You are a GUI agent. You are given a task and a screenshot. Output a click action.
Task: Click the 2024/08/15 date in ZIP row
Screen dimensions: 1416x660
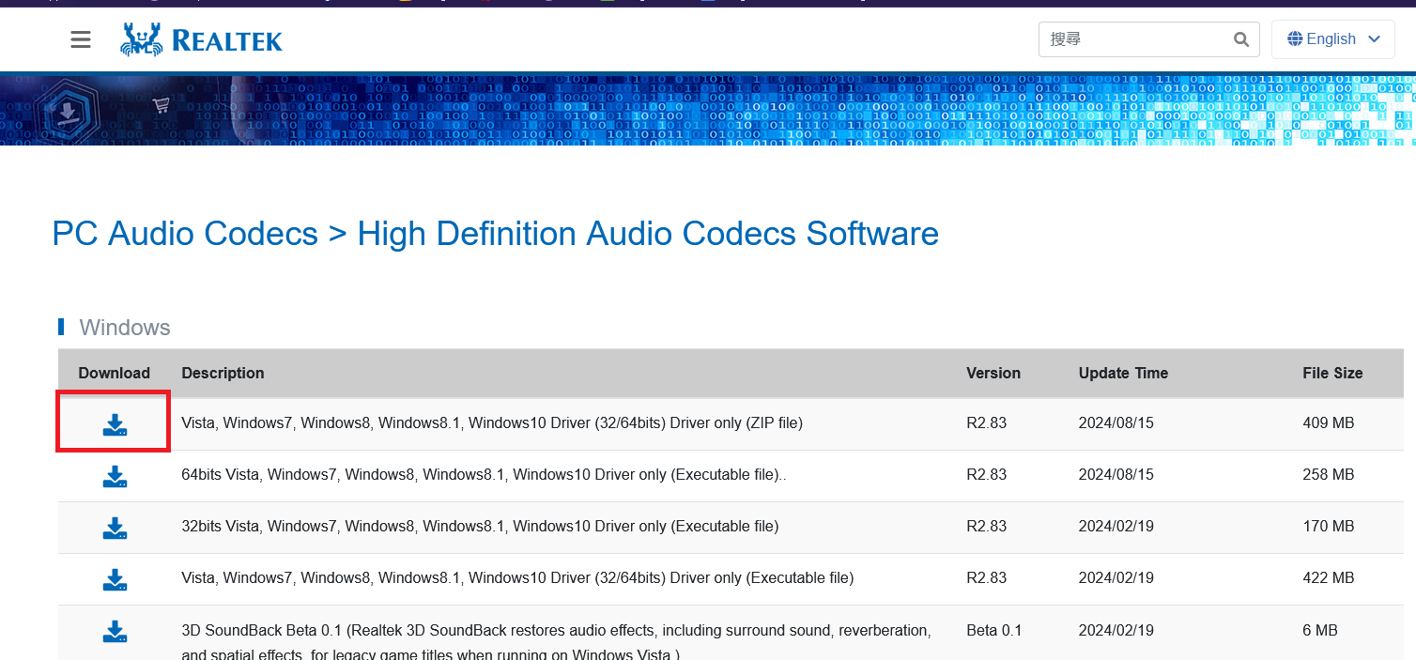pyautogui.click(x=1116, y=423)
